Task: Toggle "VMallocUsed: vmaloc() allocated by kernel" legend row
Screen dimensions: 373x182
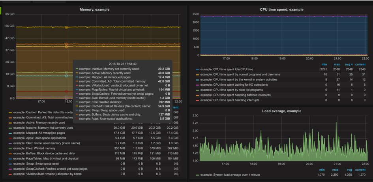Action: pyautogui.click(x=48, y=174)
